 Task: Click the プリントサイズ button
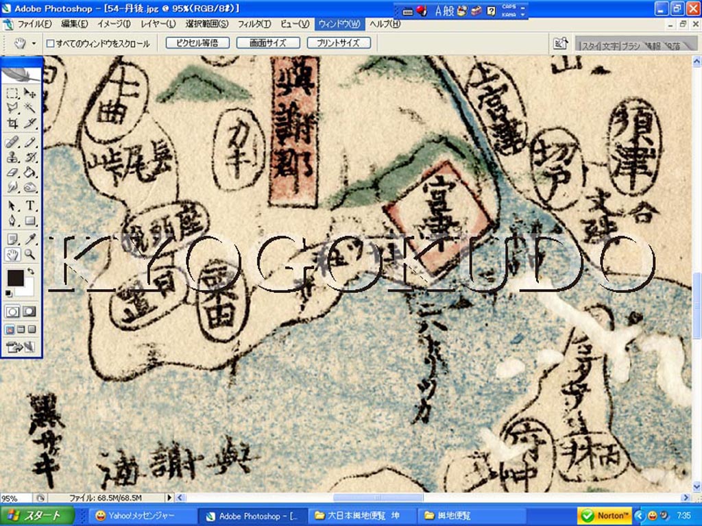pos(339,43)
